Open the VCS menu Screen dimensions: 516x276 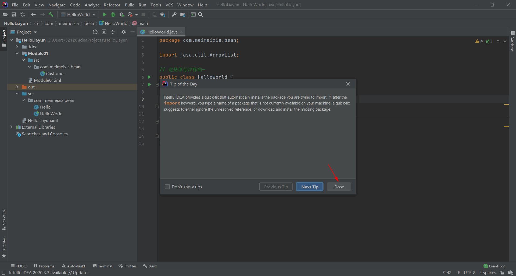pos(169,5)
